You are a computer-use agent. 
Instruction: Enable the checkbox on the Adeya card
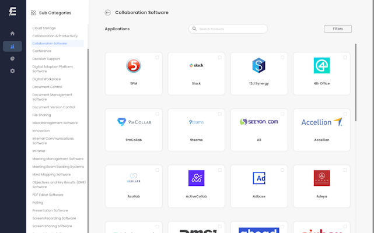345,170
